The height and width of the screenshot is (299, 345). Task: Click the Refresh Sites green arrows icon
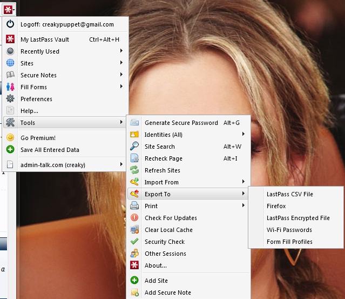pyautogui.click(x=134, y=170)
